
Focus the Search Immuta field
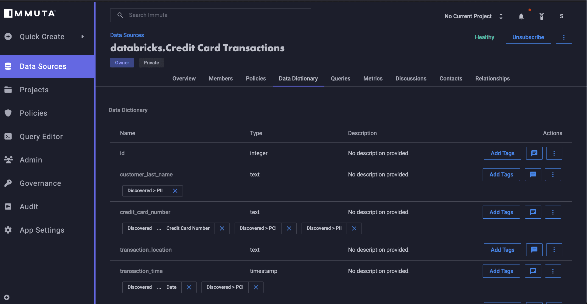(211, 15)
